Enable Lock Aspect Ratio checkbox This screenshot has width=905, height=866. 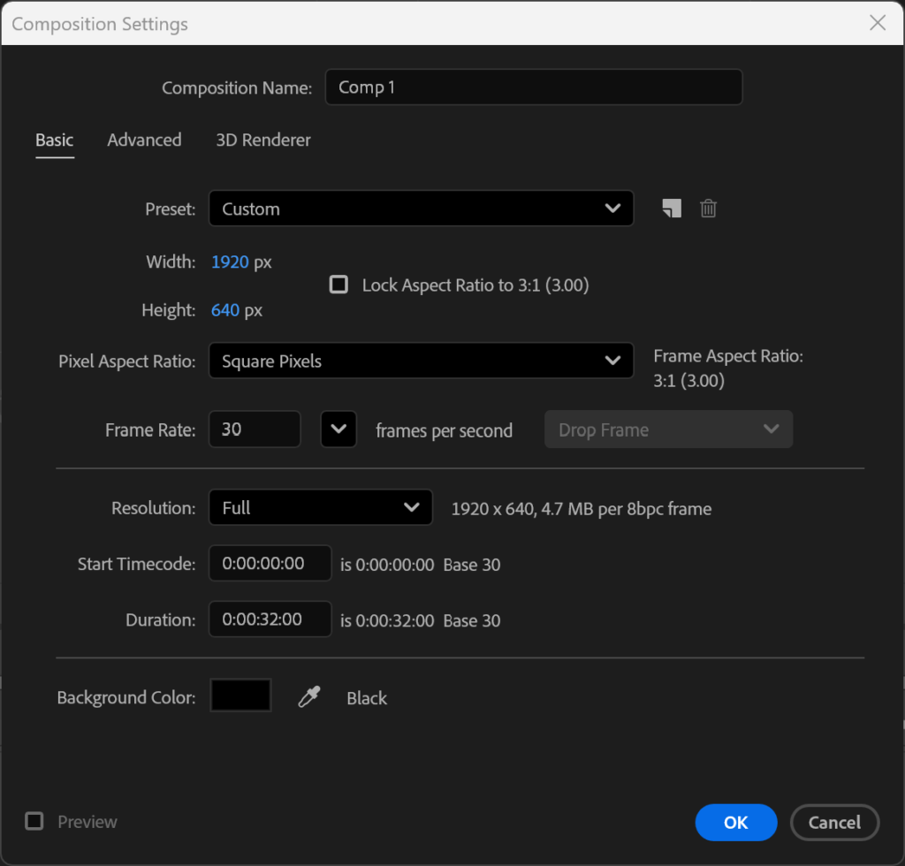(338, 285)
